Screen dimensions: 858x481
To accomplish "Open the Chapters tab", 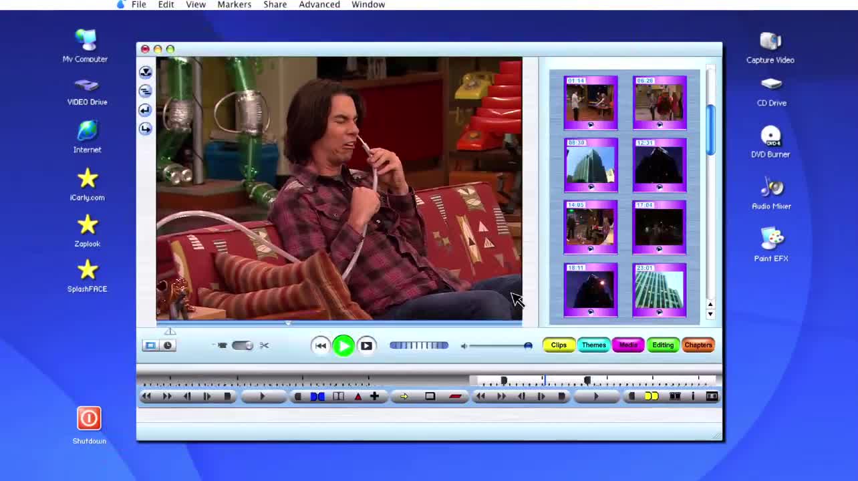I will [698, 345].
